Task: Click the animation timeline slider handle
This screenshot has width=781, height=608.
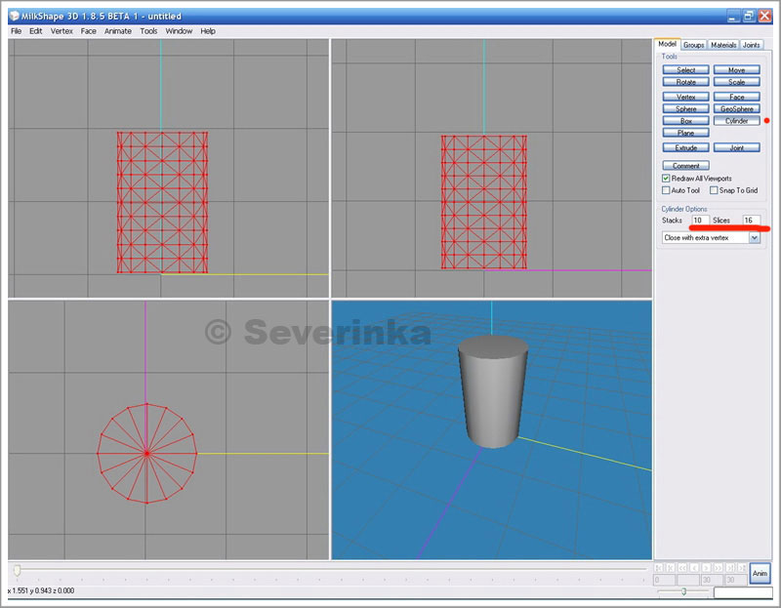Action: 16,569
